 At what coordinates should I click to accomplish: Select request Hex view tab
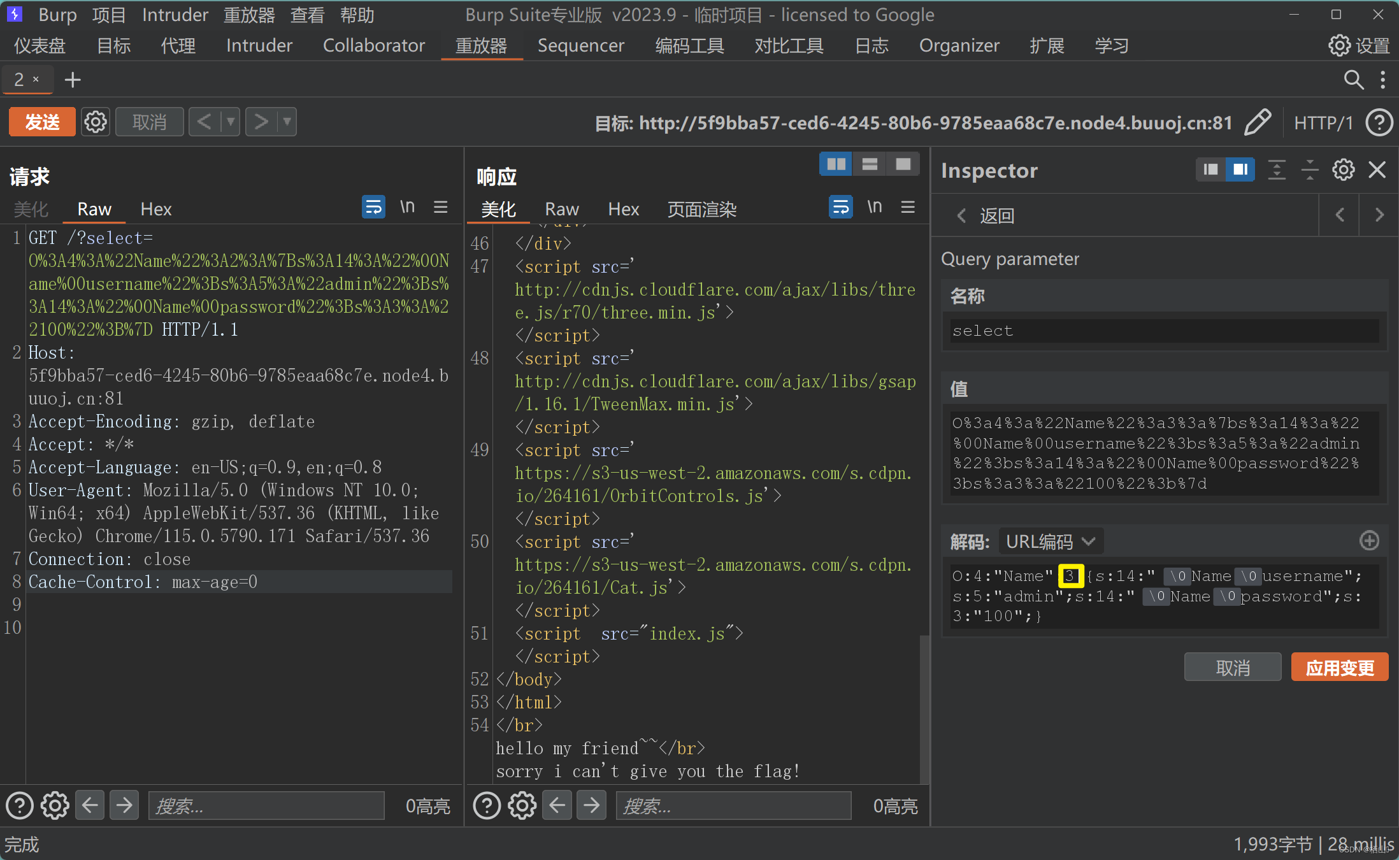pos(155,209)
